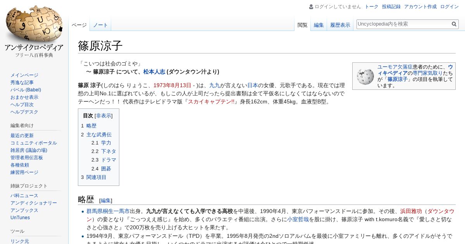This screenshot has width=465, height=244.
Task: Open the 編集 tab
Action: click(319, 25)
